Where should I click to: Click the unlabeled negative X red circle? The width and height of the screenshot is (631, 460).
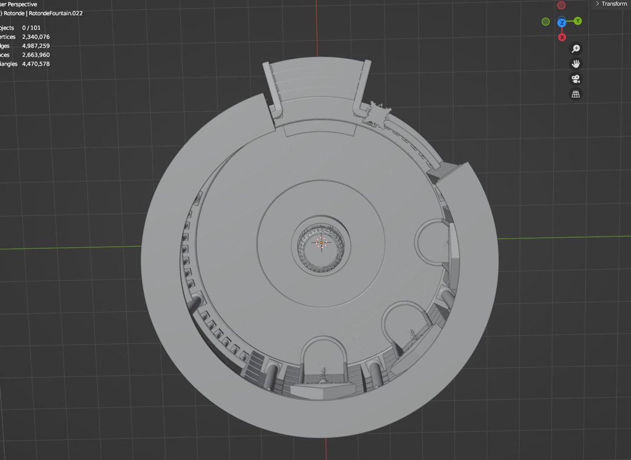562,5
